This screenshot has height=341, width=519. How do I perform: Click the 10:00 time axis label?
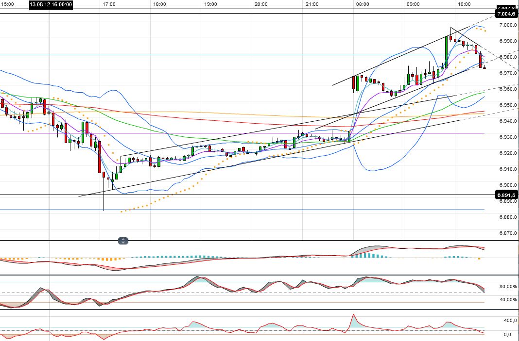pyautogui.click(x=464, y=4)
